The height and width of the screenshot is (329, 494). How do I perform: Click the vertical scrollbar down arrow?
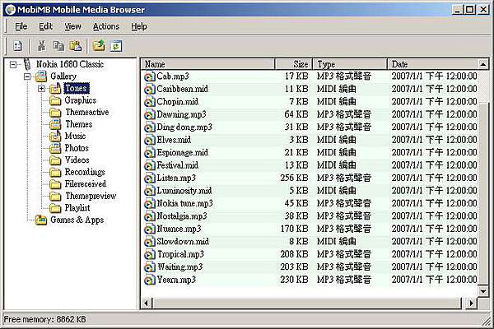click(x=483, y=291)
